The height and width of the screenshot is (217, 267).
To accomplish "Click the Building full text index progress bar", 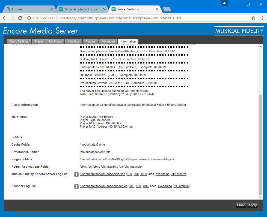I will coord(134,63).
